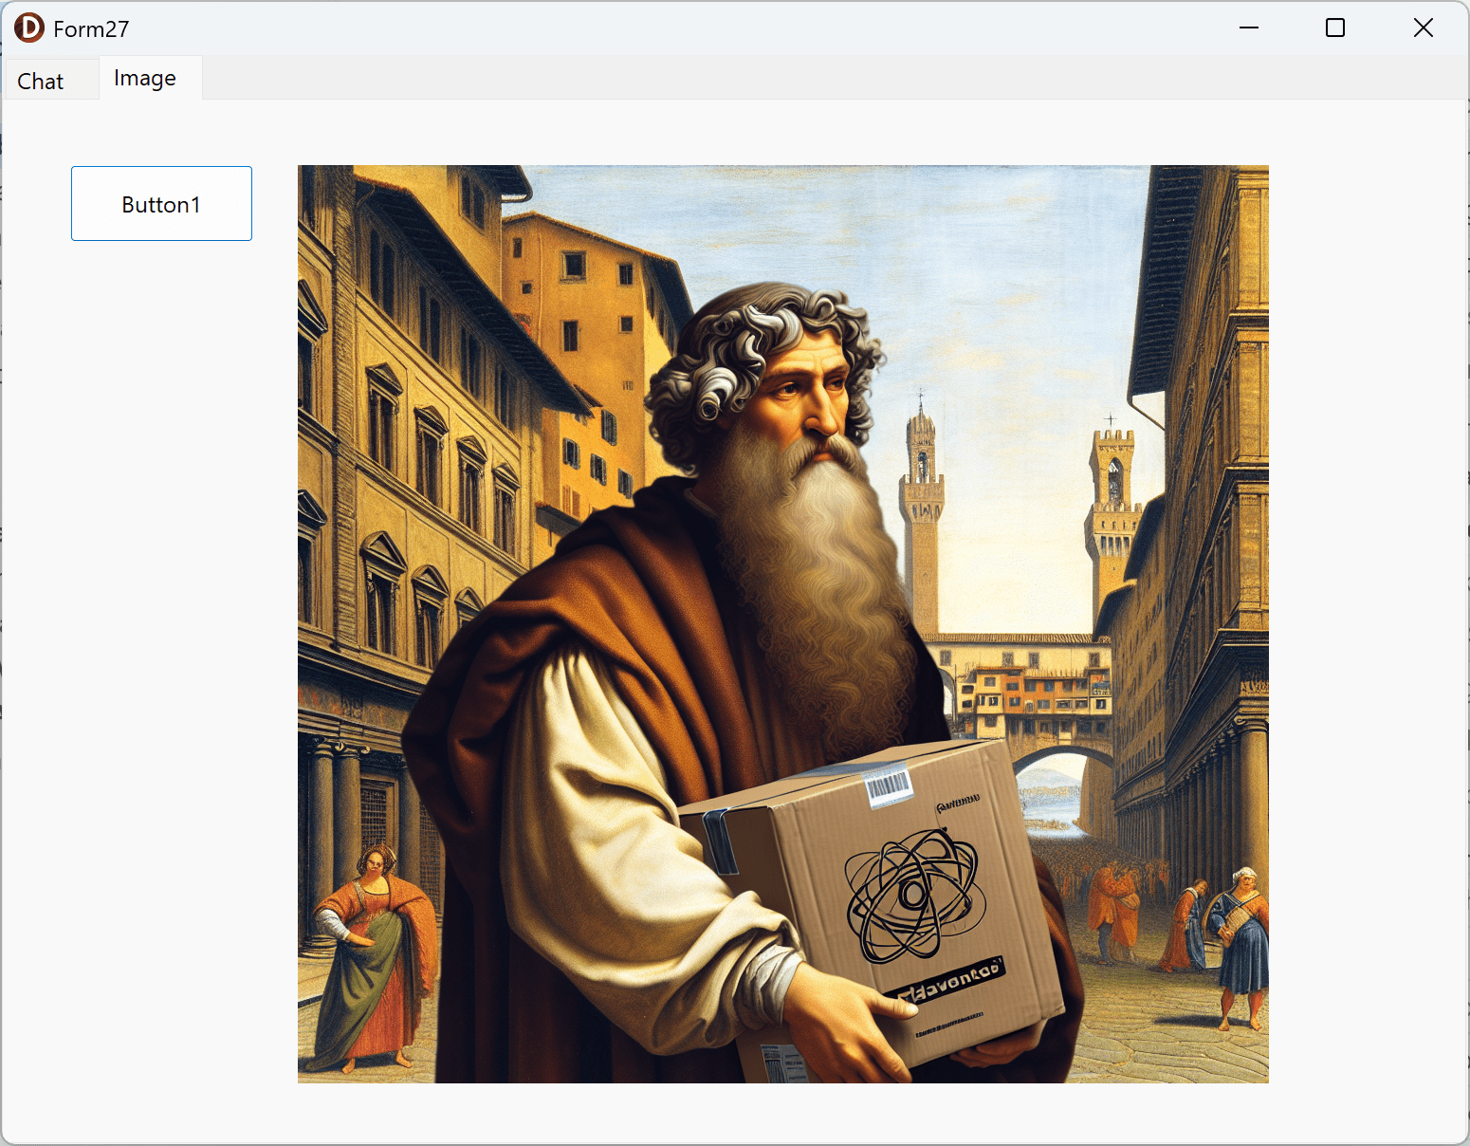The image size is (1470, 1146).
Task: Close the Form27 window
Action: click(1423, 28)
